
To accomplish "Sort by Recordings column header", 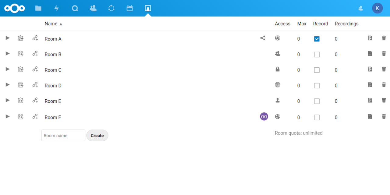I will pos(346,24).
